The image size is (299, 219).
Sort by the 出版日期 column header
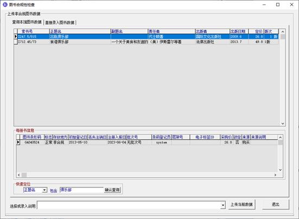pos(239,32)
